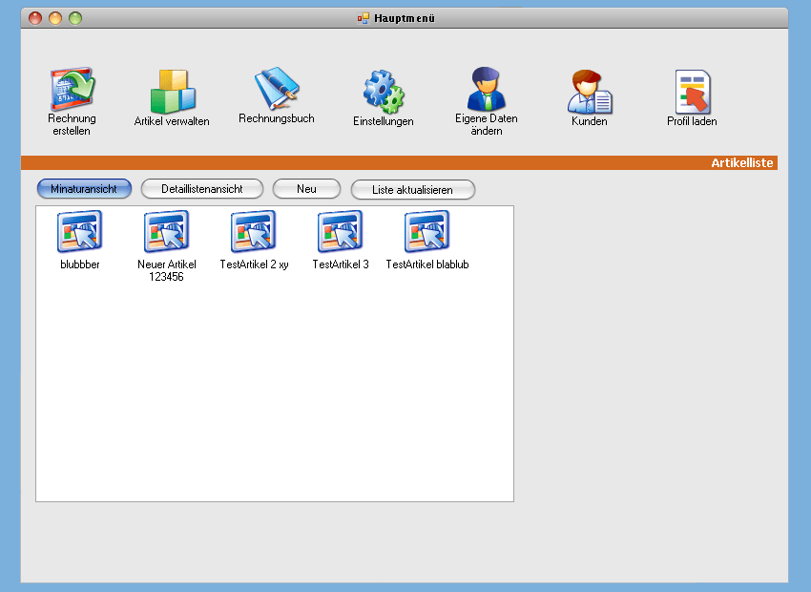Select the TestArtikel 3 icon

[x=341, y=231]
